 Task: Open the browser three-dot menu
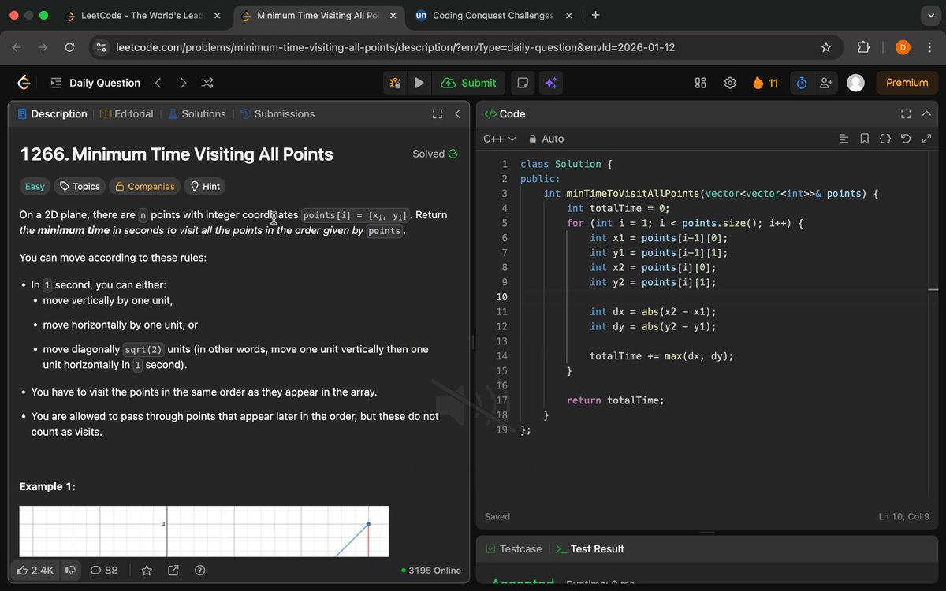(x=929, y=47)
